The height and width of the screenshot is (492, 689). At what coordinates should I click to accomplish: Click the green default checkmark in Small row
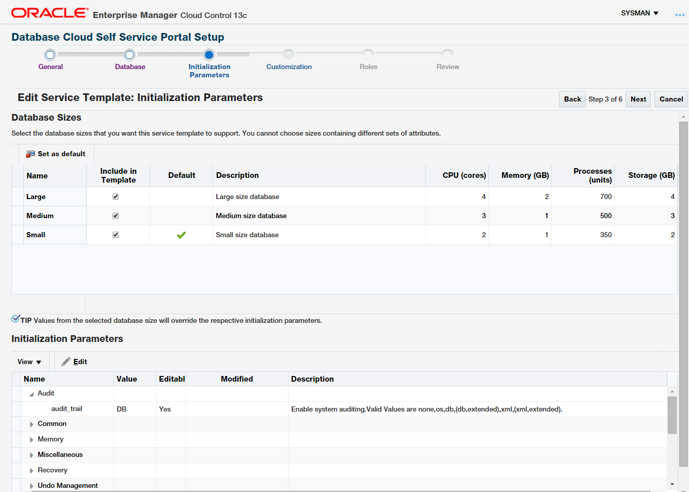tap(181, 235)
